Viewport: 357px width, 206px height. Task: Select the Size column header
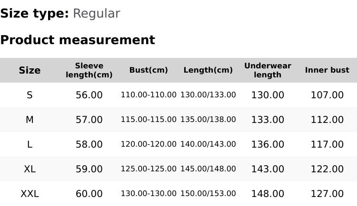[30, 70]
